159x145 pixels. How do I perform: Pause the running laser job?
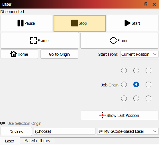27,23
